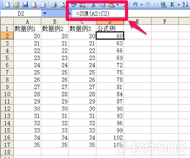
Task: Click the AutoSum sigma icon
Action: coord(172,5)
